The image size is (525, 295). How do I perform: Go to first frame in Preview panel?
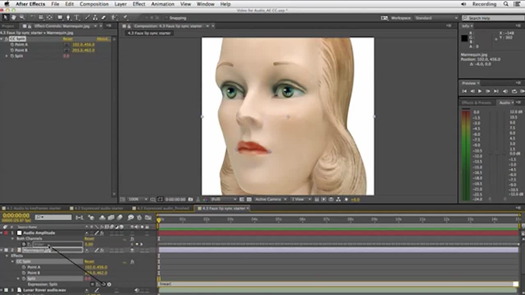[464, 91]
